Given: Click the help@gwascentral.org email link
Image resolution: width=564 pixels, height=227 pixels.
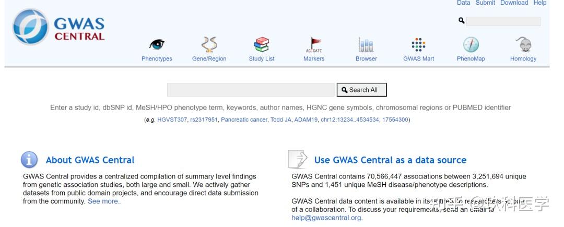Looking at the screenshot, I should point(326,218).
